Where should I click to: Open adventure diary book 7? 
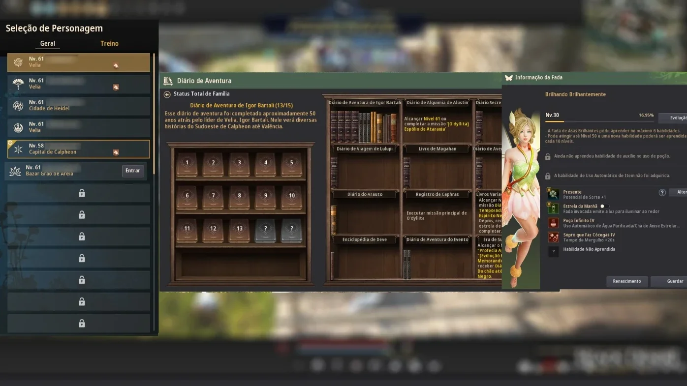tap(213, 197)
